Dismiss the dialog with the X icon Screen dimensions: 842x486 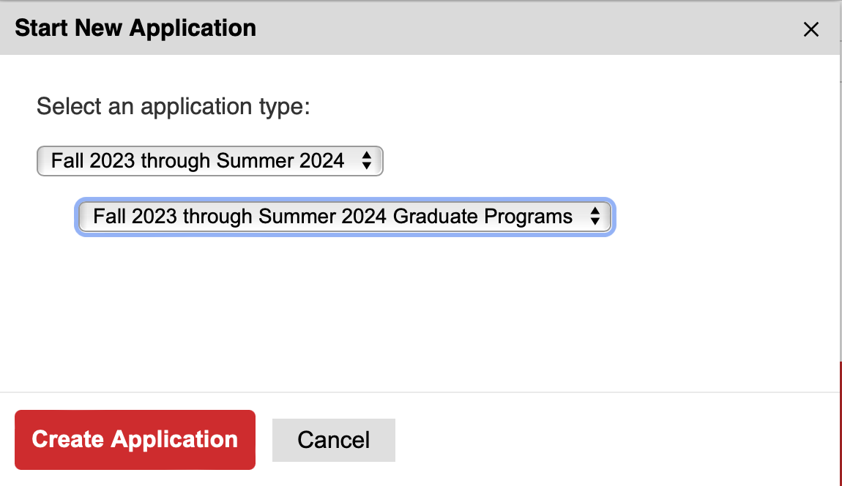tap(811, 29)
